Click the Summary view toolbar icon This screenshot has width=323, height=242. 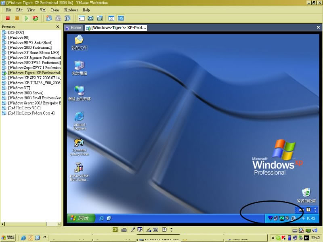coord(111,18)
